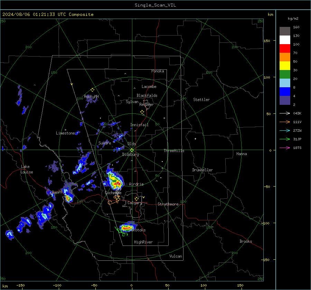Click the Single_Scan_VIL title
Viewport: 311px width, 290px height.
(x=155, y=5)
